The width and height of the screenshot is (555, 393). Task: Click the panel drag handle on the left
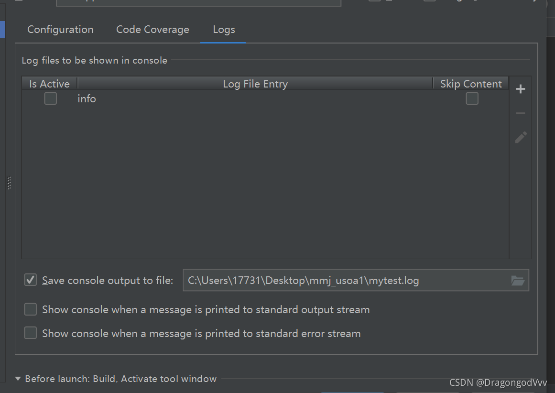9,183
